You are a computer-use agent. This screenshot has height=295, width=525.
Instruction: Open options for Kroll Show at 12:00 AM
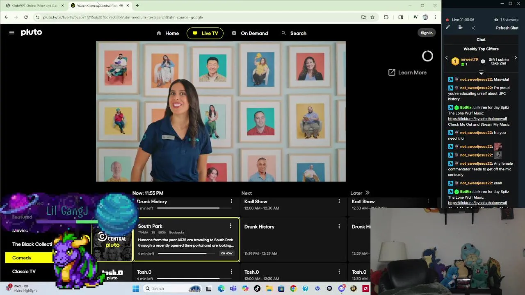coord(339,201)
